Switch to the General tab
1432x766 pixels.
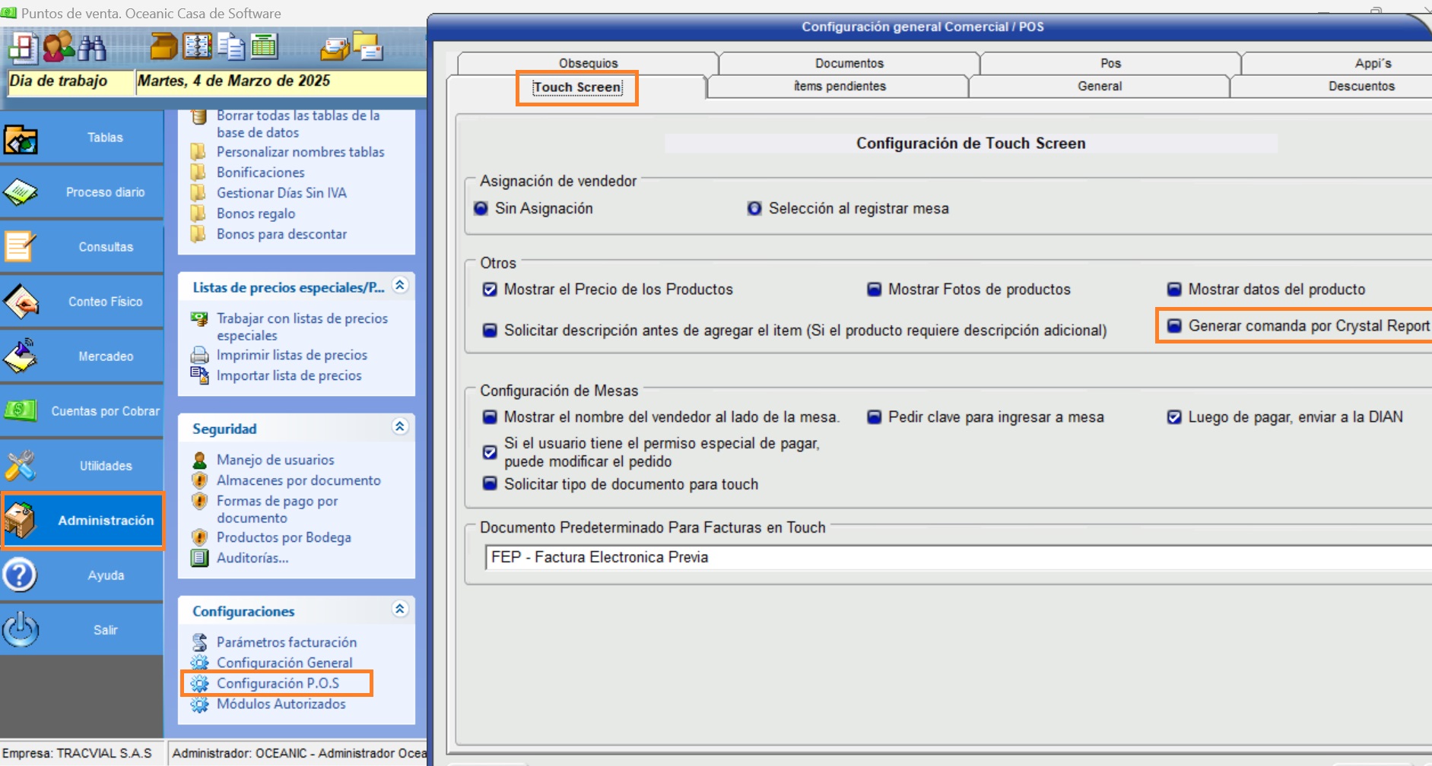[1099, 86]
